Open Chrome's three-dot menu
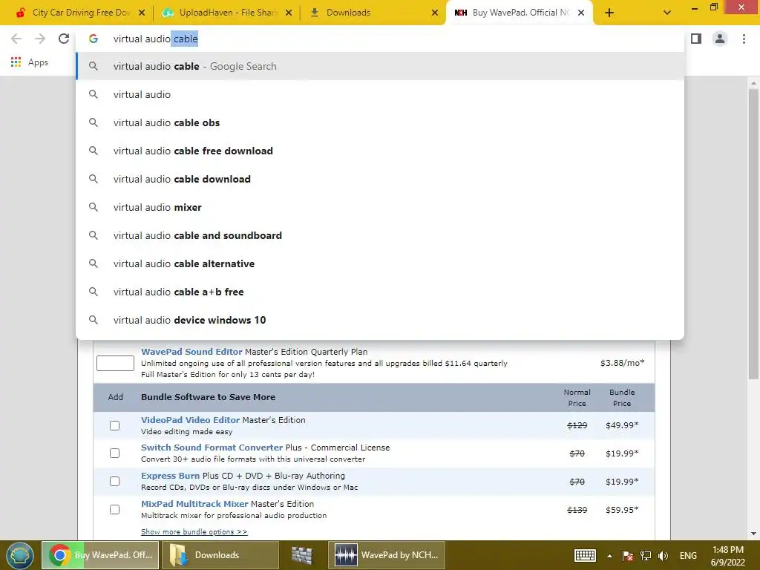 [x=744, y=39]
